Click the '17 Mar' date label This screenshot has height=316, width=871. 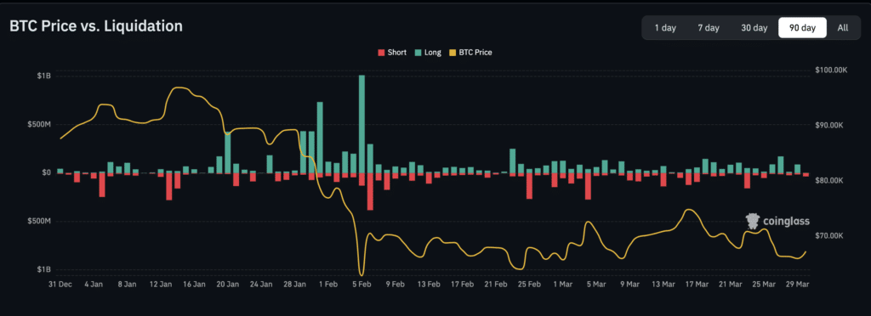[697, 284]
